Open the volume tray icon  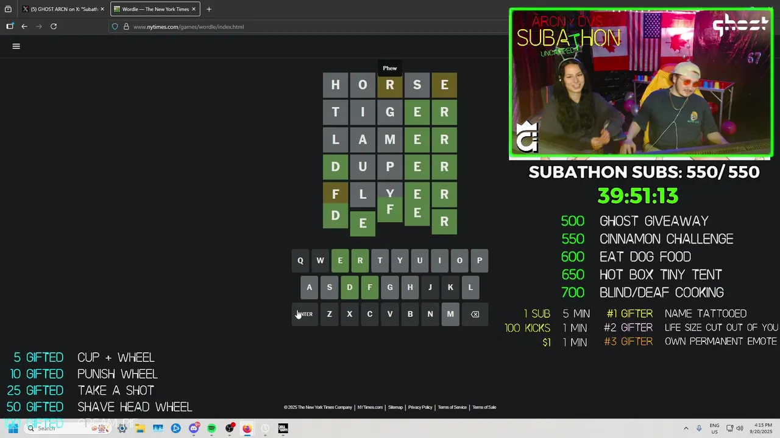coord(740,428)
